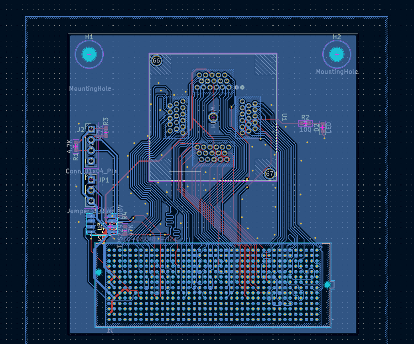Select the right teal alignment hole of J1
Viewport: 414px width, 344px height.
click(327, 285)
